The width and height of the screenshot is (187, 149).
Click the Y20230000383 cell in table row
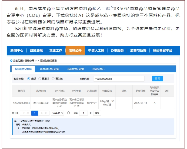pyautogui.click(x=21, y=103)
